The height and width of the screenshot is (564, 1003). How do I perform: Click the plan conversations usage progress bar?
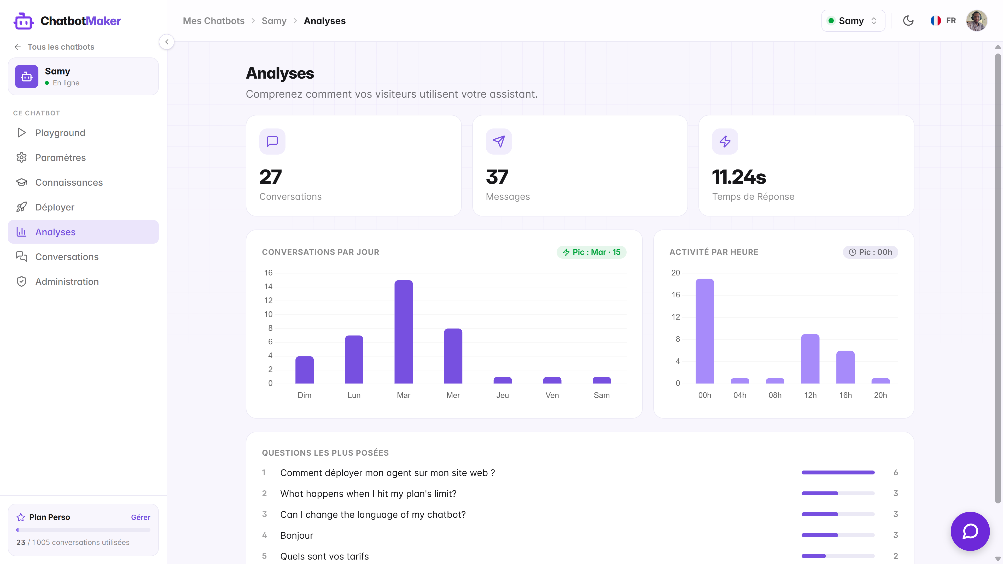tap(83, 530)
